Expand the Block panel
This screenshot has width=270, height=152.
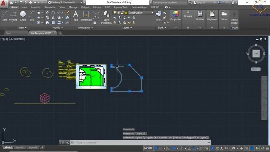[x=162, y=27]
